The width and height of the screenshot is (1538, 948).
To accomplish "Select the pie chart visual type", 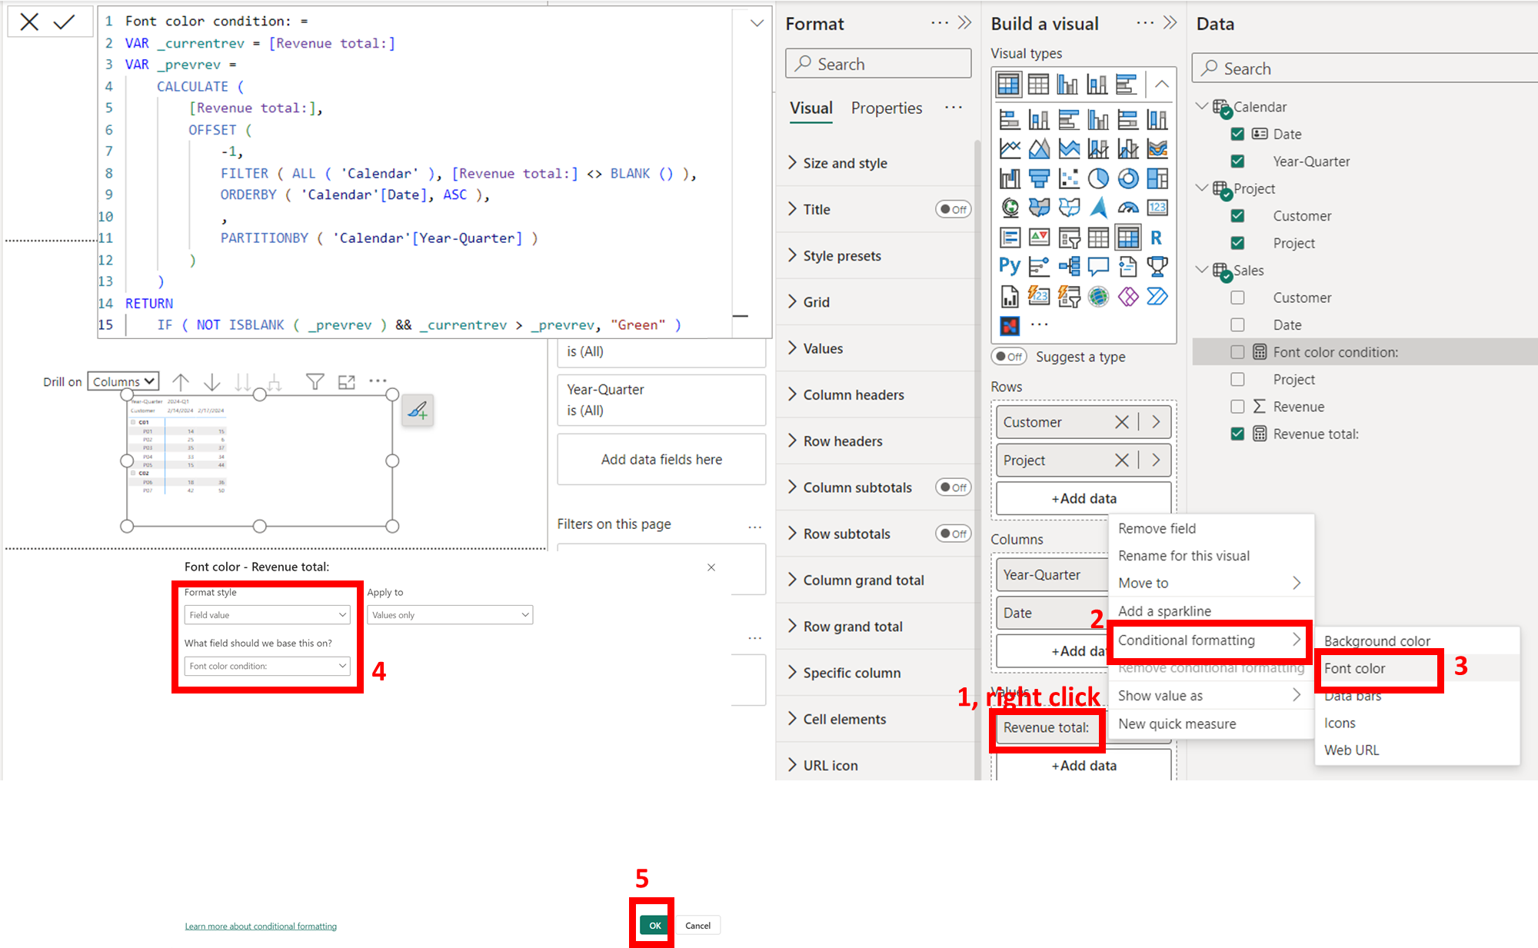I will point(1098,178).
